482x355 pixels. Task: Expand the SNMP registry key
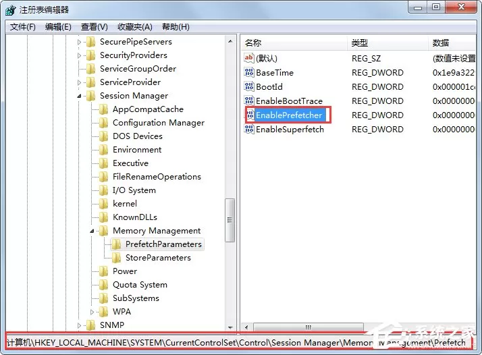[79, 325]
